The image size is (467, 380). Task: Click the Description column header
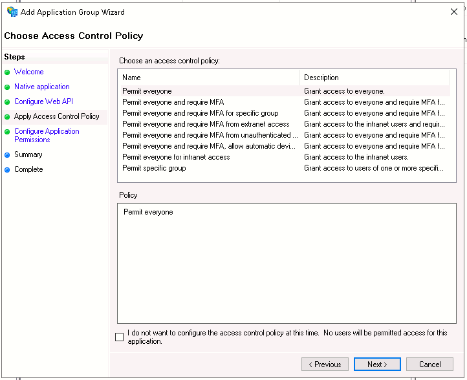click(x=375, y=78)
